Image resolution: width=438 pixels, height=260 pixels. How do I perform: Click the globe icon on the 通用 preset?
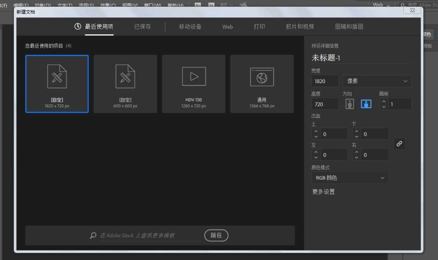[x=262, y=76]
